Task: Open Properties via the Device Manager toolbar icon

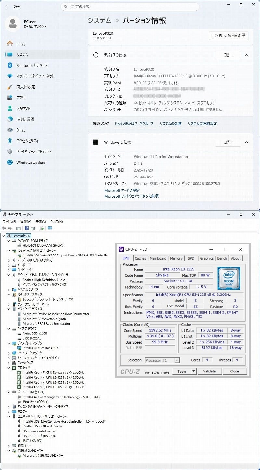Action: [x=18, y=228]
